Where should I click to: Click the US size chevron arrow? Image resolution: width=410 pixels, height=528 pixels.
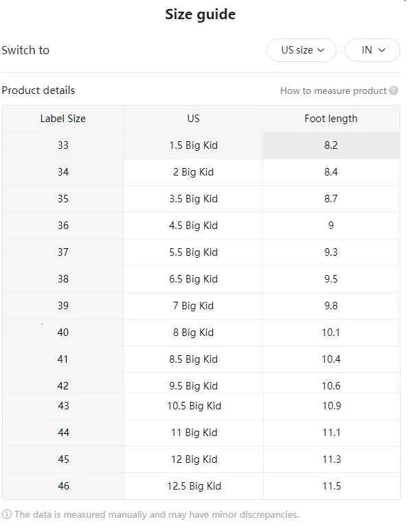pos(321,50)
